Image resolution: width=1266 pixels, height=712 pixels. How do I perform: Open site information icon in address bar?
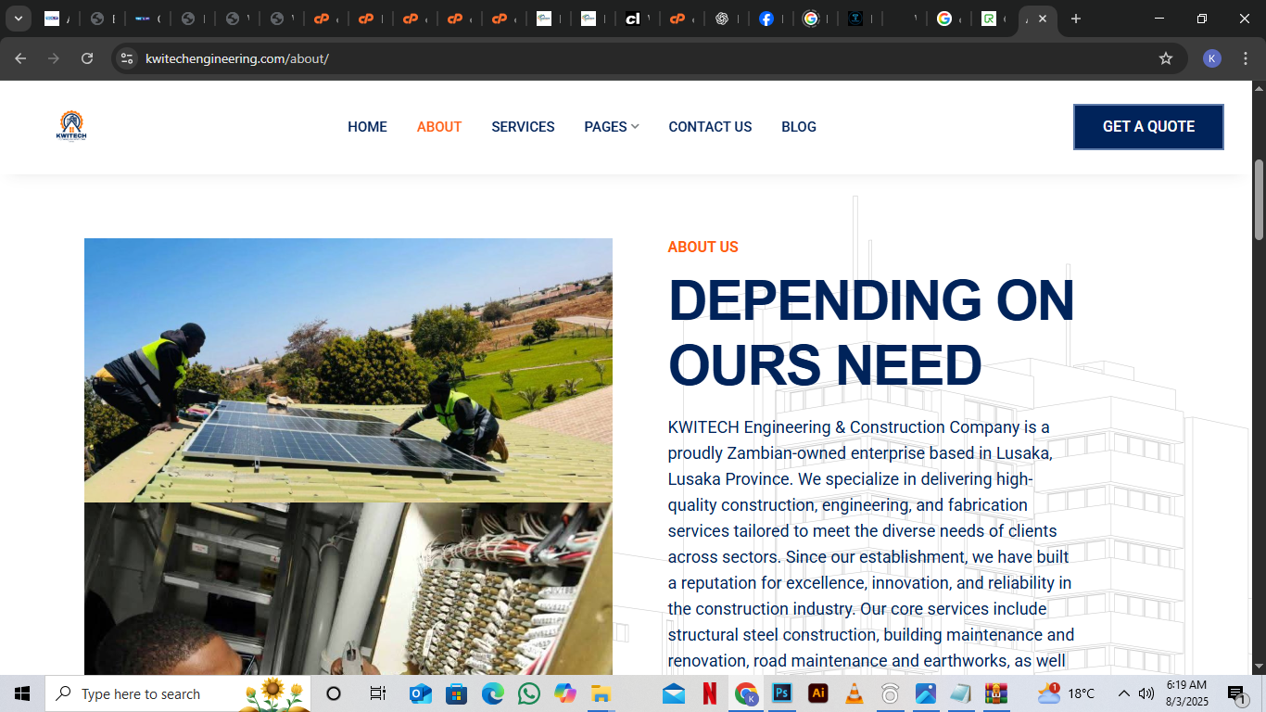(x=128, y=58)
